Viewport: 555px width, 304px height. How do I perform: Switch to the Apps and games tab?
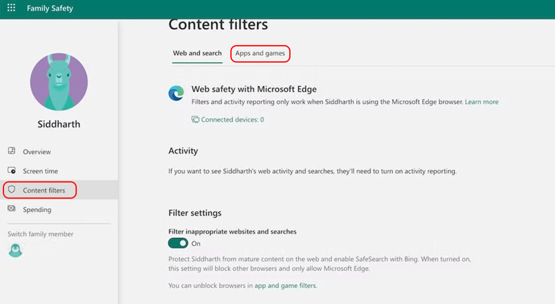(x=260, y=53)
